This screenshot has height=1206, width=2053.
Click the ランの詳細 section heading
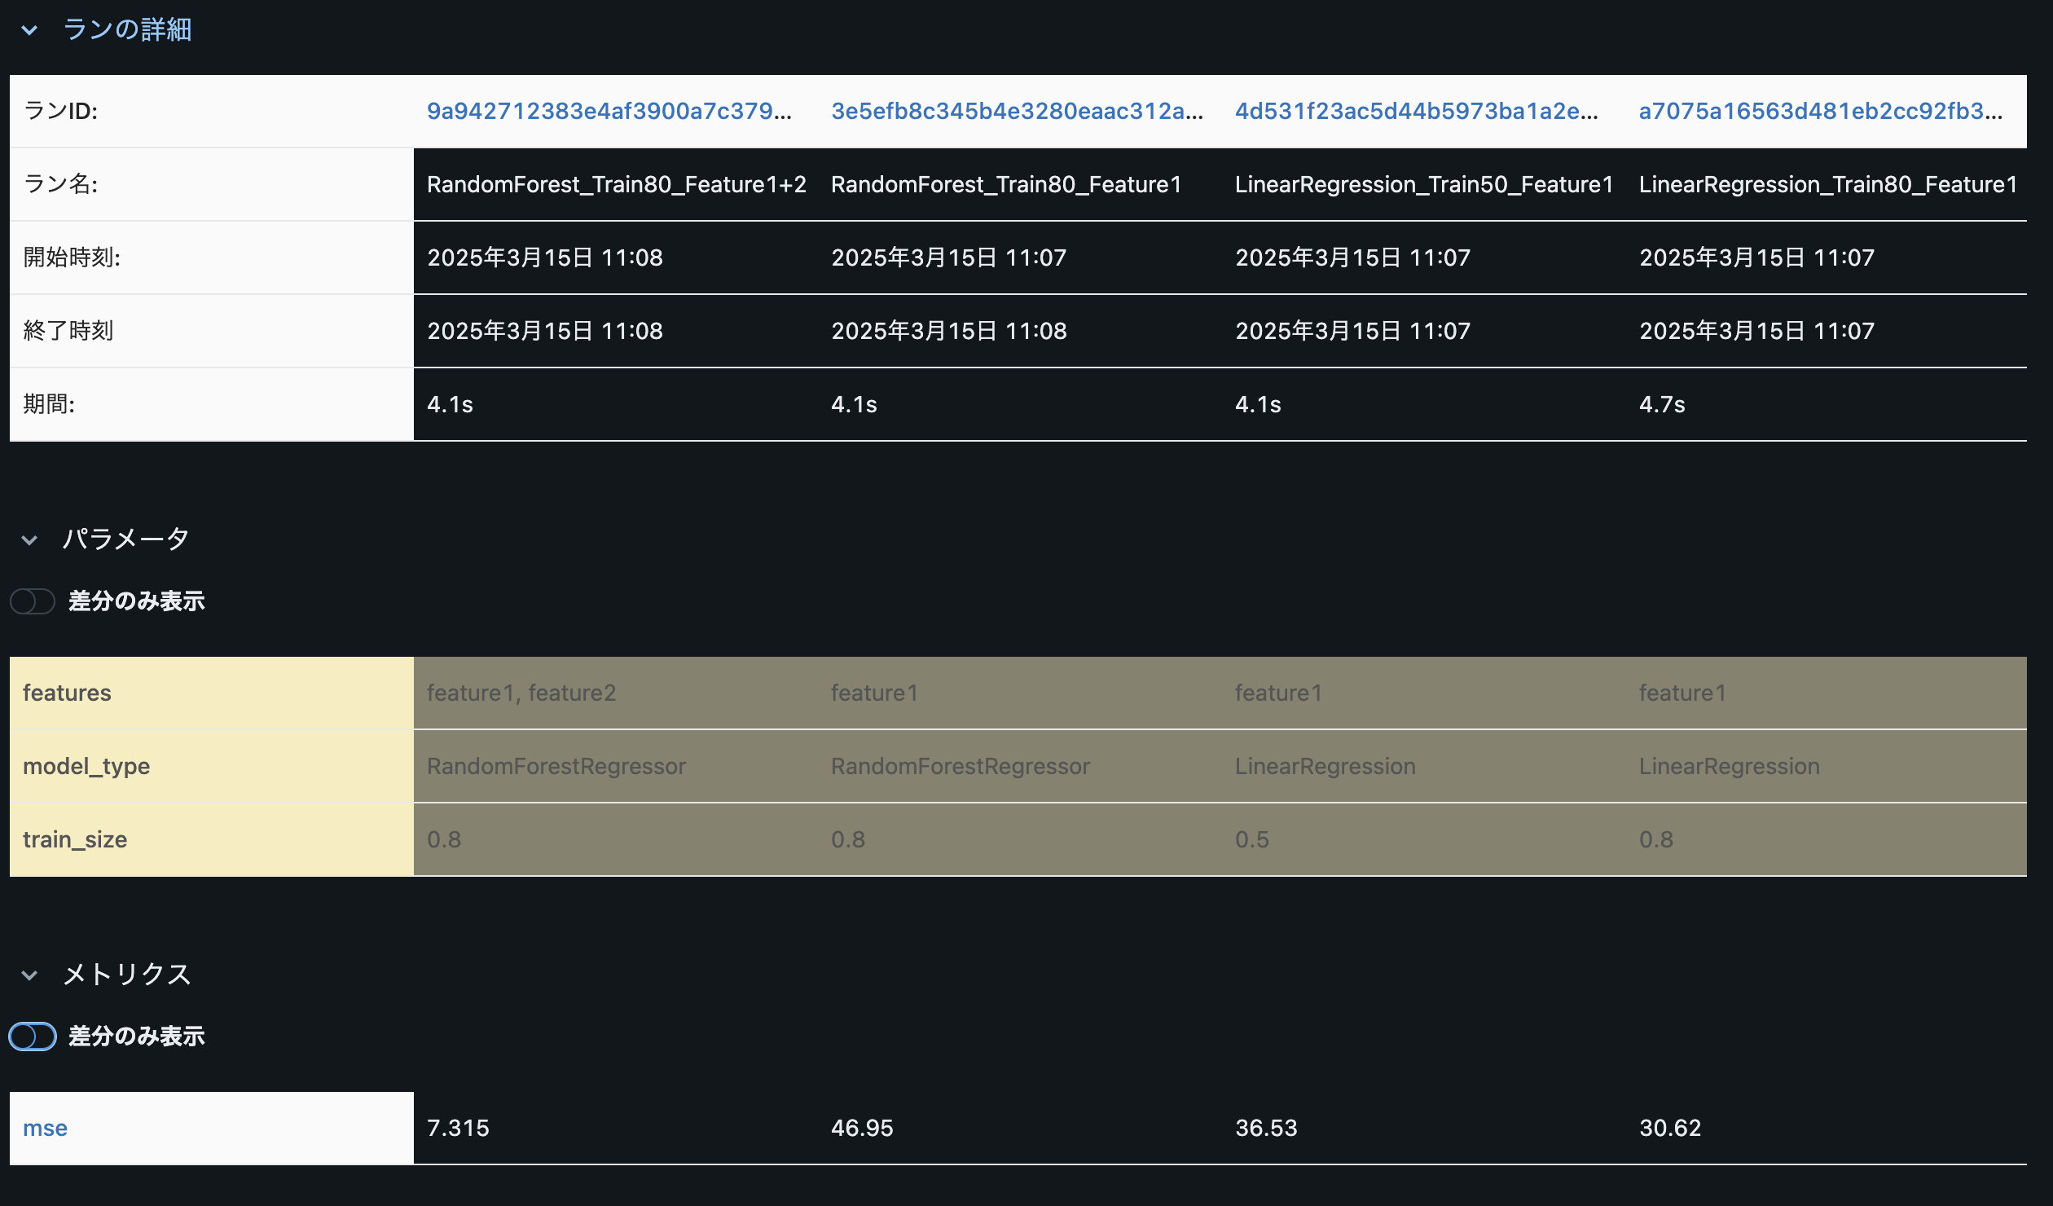point(127,30)
